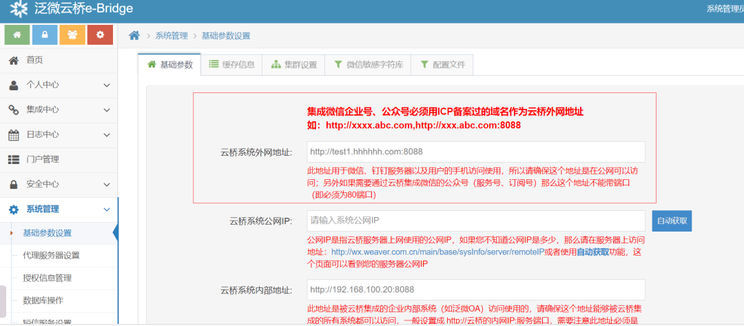Collapse the 系统管理 menu chevron
The width and height of the screenshot is (744, 326).
click(107, 210)
